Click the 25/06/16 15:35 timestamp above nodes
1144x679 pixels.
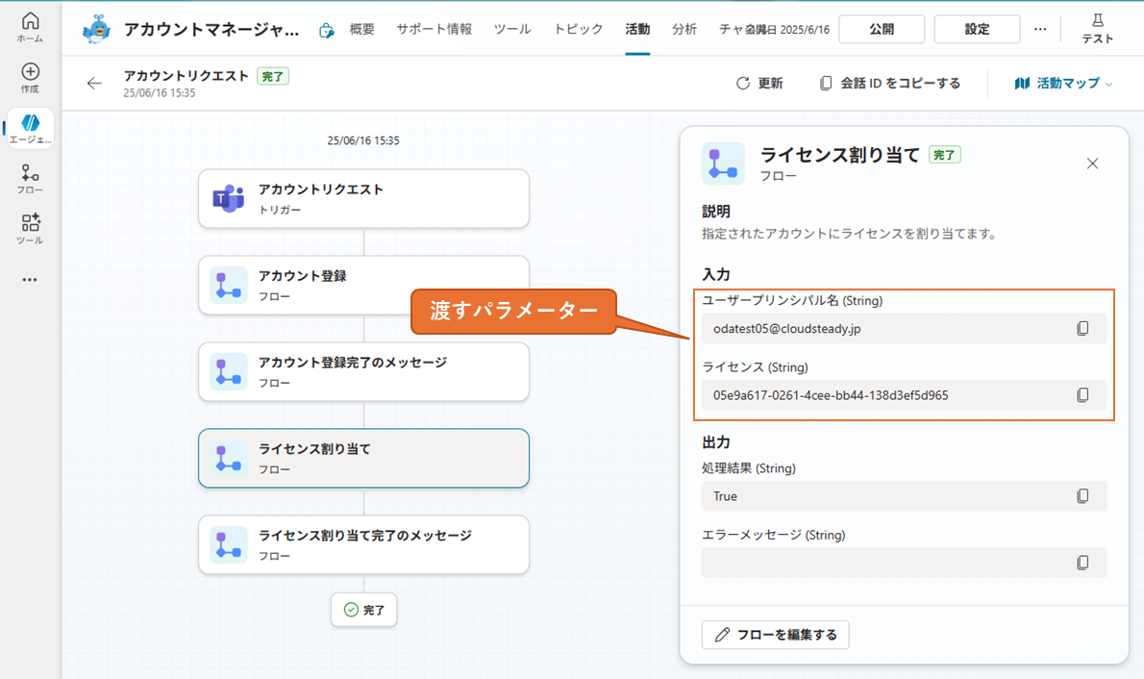coord(363,140)
